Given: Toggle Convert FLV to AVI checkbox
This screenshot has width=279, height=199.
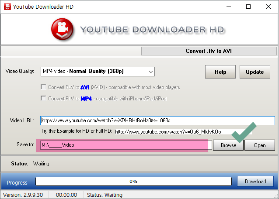Looking at the screenshot, I should pos(43,87).
